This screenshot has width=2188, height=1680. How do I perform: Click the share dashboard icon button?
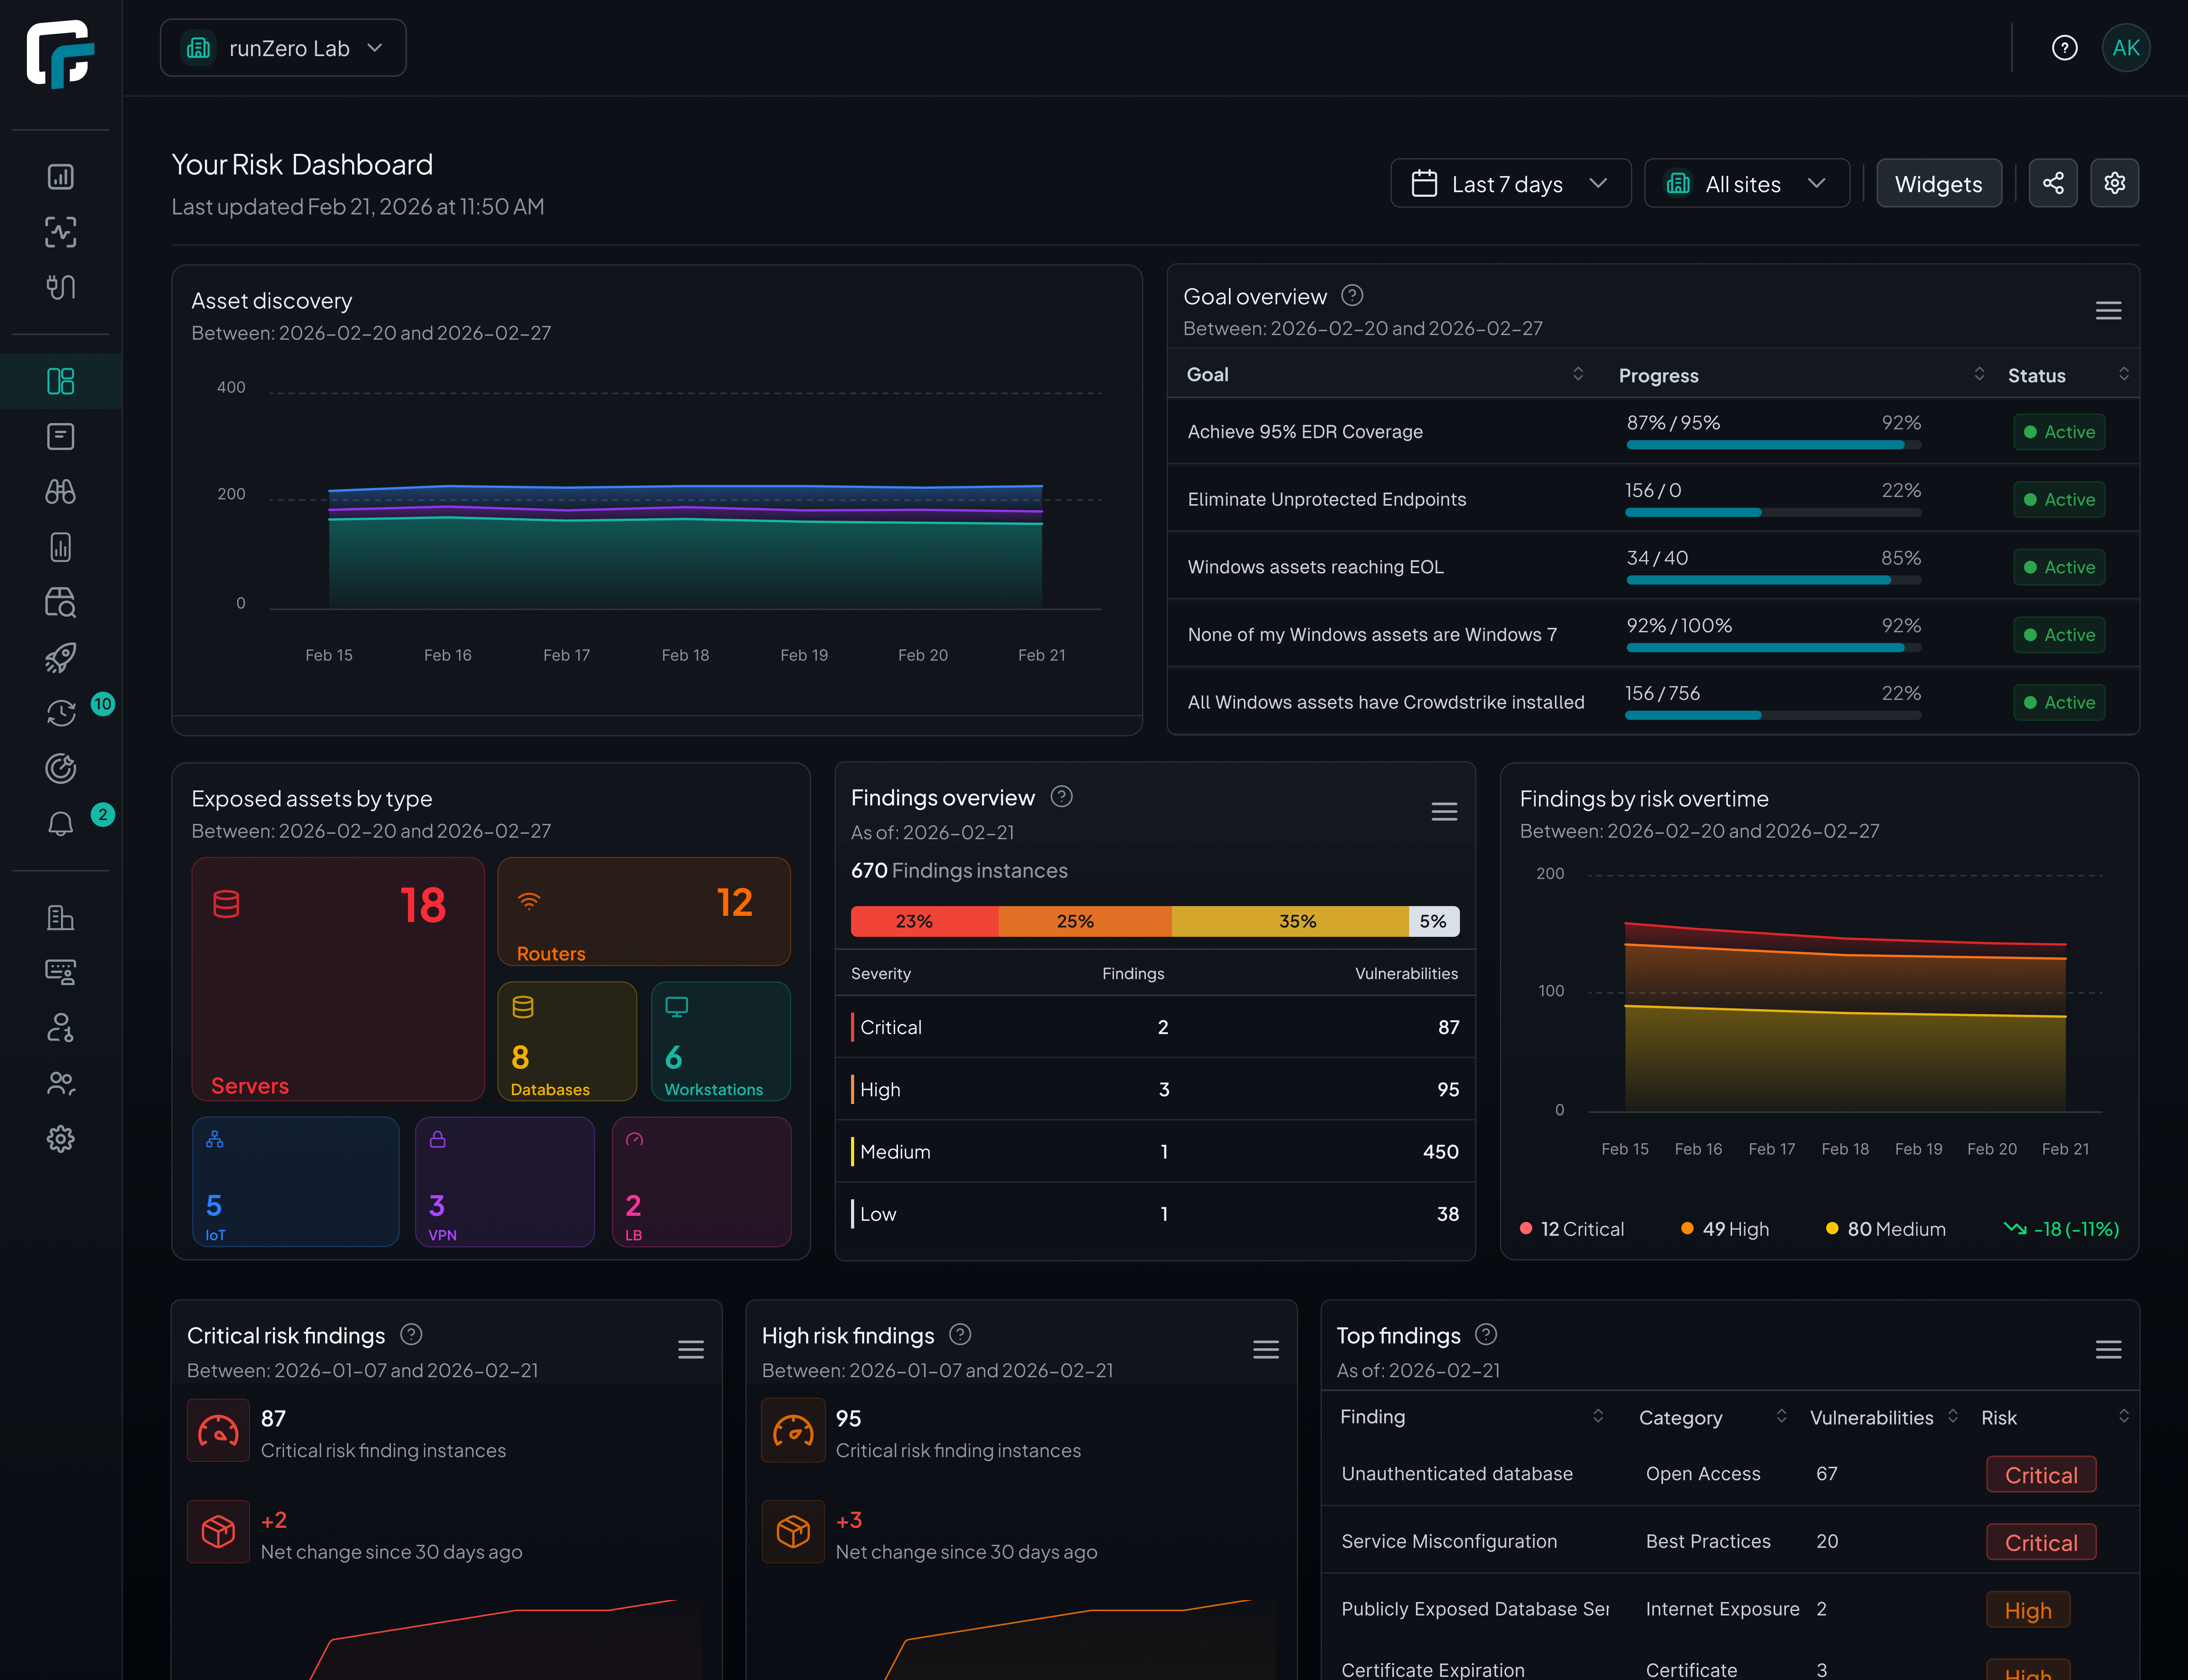point(2053,183)
